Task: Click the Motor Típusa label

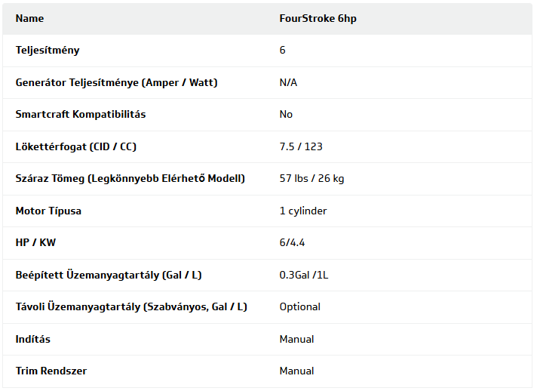Action: [x=48, y=211]
